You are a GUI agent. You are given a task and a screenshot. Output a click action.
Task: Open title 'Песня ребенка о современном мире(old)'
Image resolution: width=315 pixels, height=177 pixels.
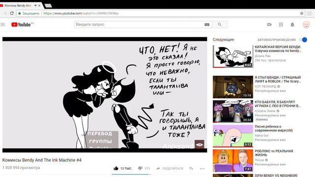[274, 128]
